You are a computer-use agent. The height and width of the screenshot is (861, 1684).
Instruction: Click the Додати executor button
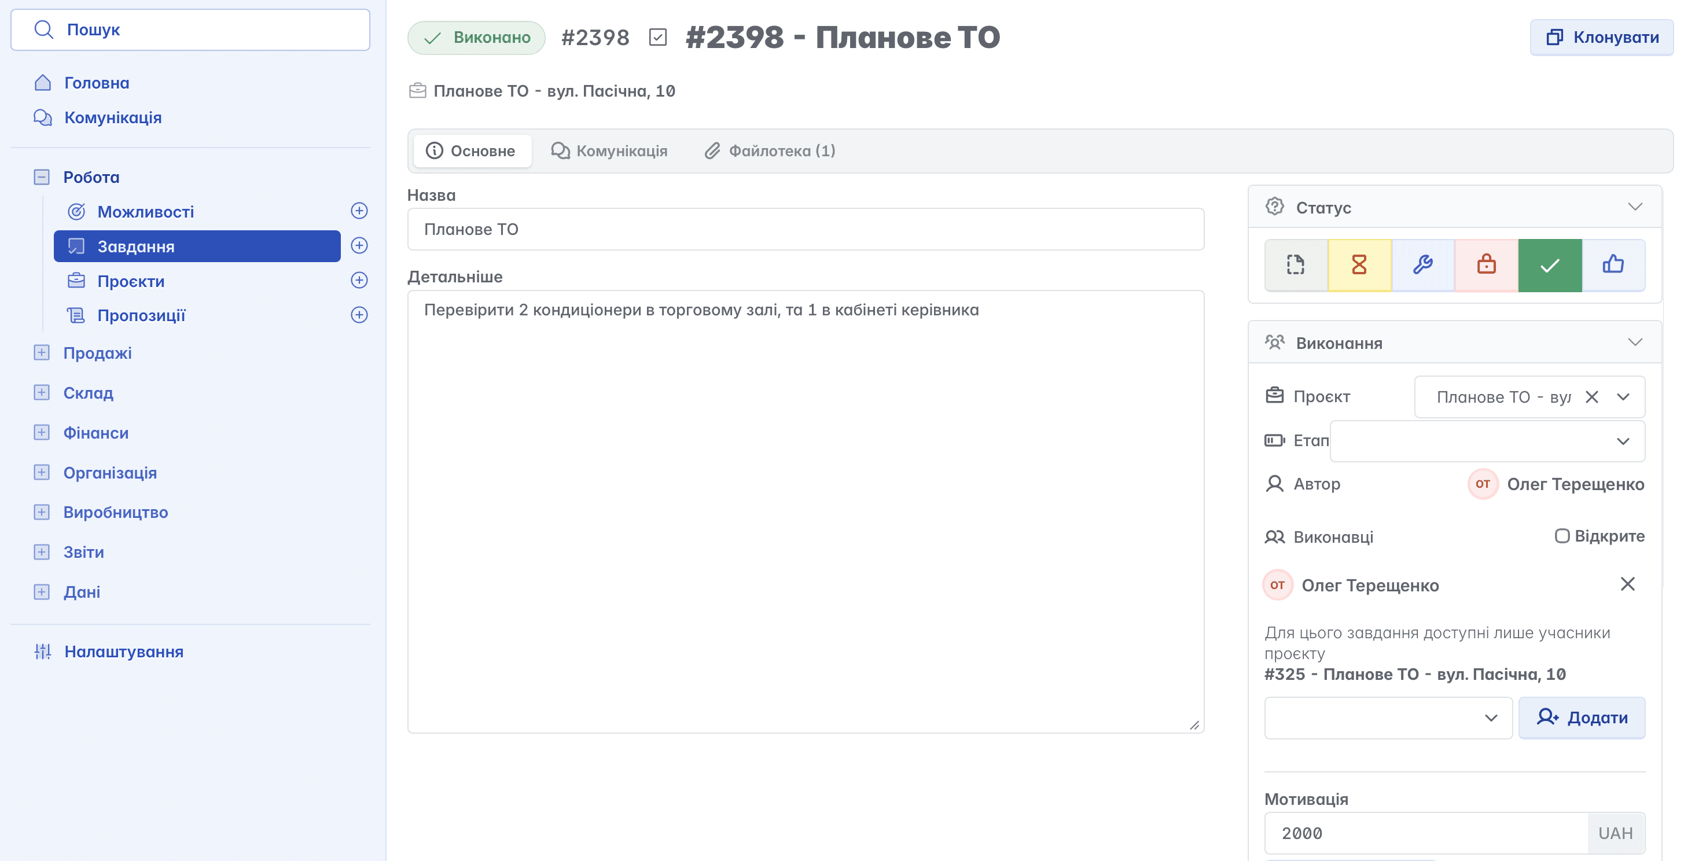coord(1581,718)
